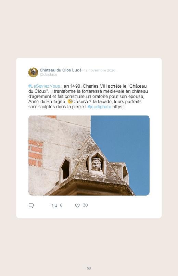Screen dimensions: 178x276
Task: Click the empty dormer window on left
Action: click(x=65, y=169)
